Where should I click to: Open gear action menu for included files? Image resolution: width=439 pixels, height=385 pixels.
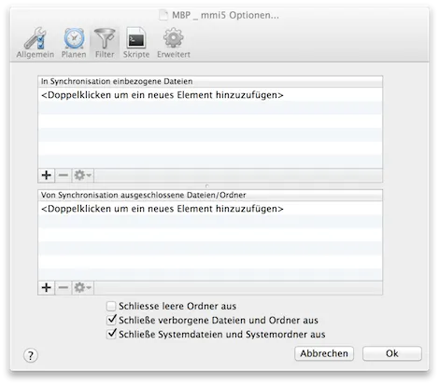[x=83, y=175]
